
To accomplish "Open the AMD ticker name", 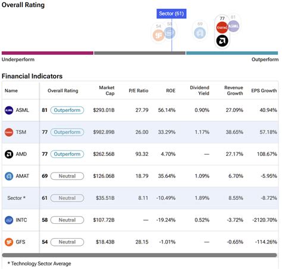I will [x=21, y=154].
